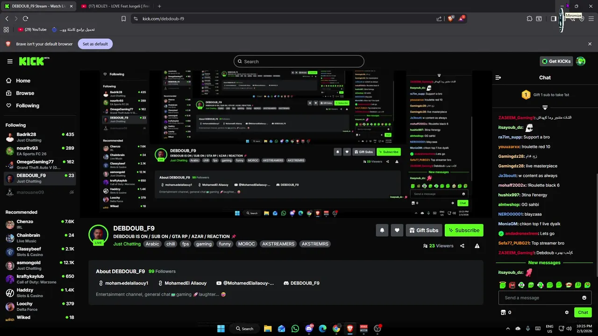
Task: Open the user avatar in Kick header
Action: (x=581, y=61)
